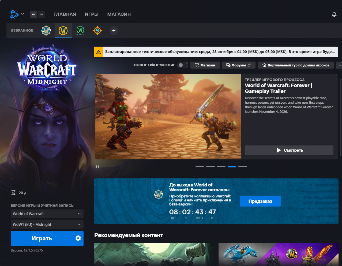Expand the WoW1 (EU) - Midnight account dropdown
342x266 pixels.
[47, 224]
